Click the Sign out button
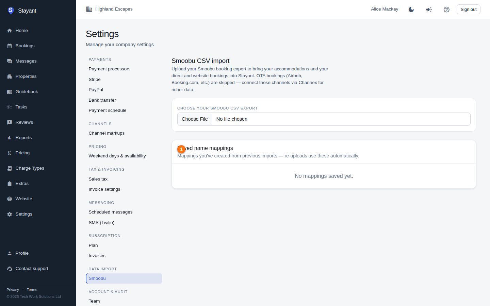The width and height of the screenshot is (490, 306). (469, 10)
